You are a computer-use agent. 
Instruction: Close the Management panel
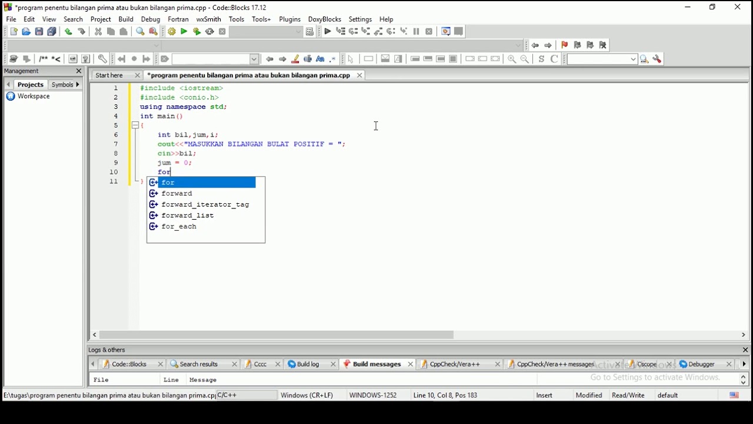[79, 71]
